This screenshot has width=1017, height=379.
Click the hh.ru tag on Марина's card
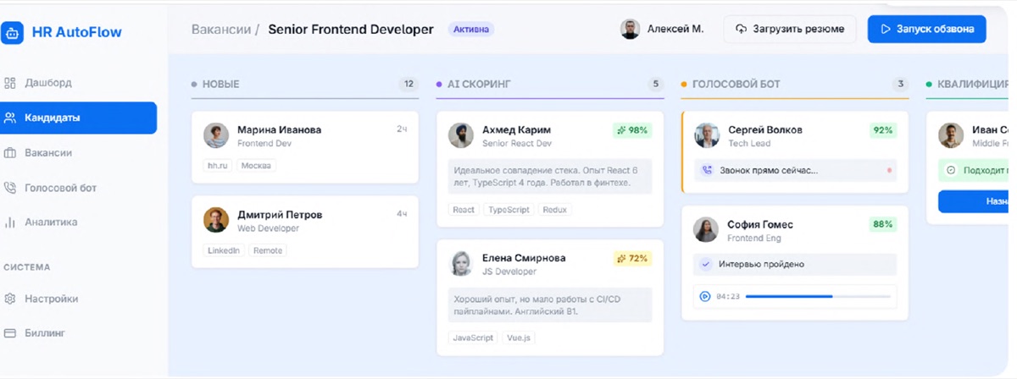218,166
